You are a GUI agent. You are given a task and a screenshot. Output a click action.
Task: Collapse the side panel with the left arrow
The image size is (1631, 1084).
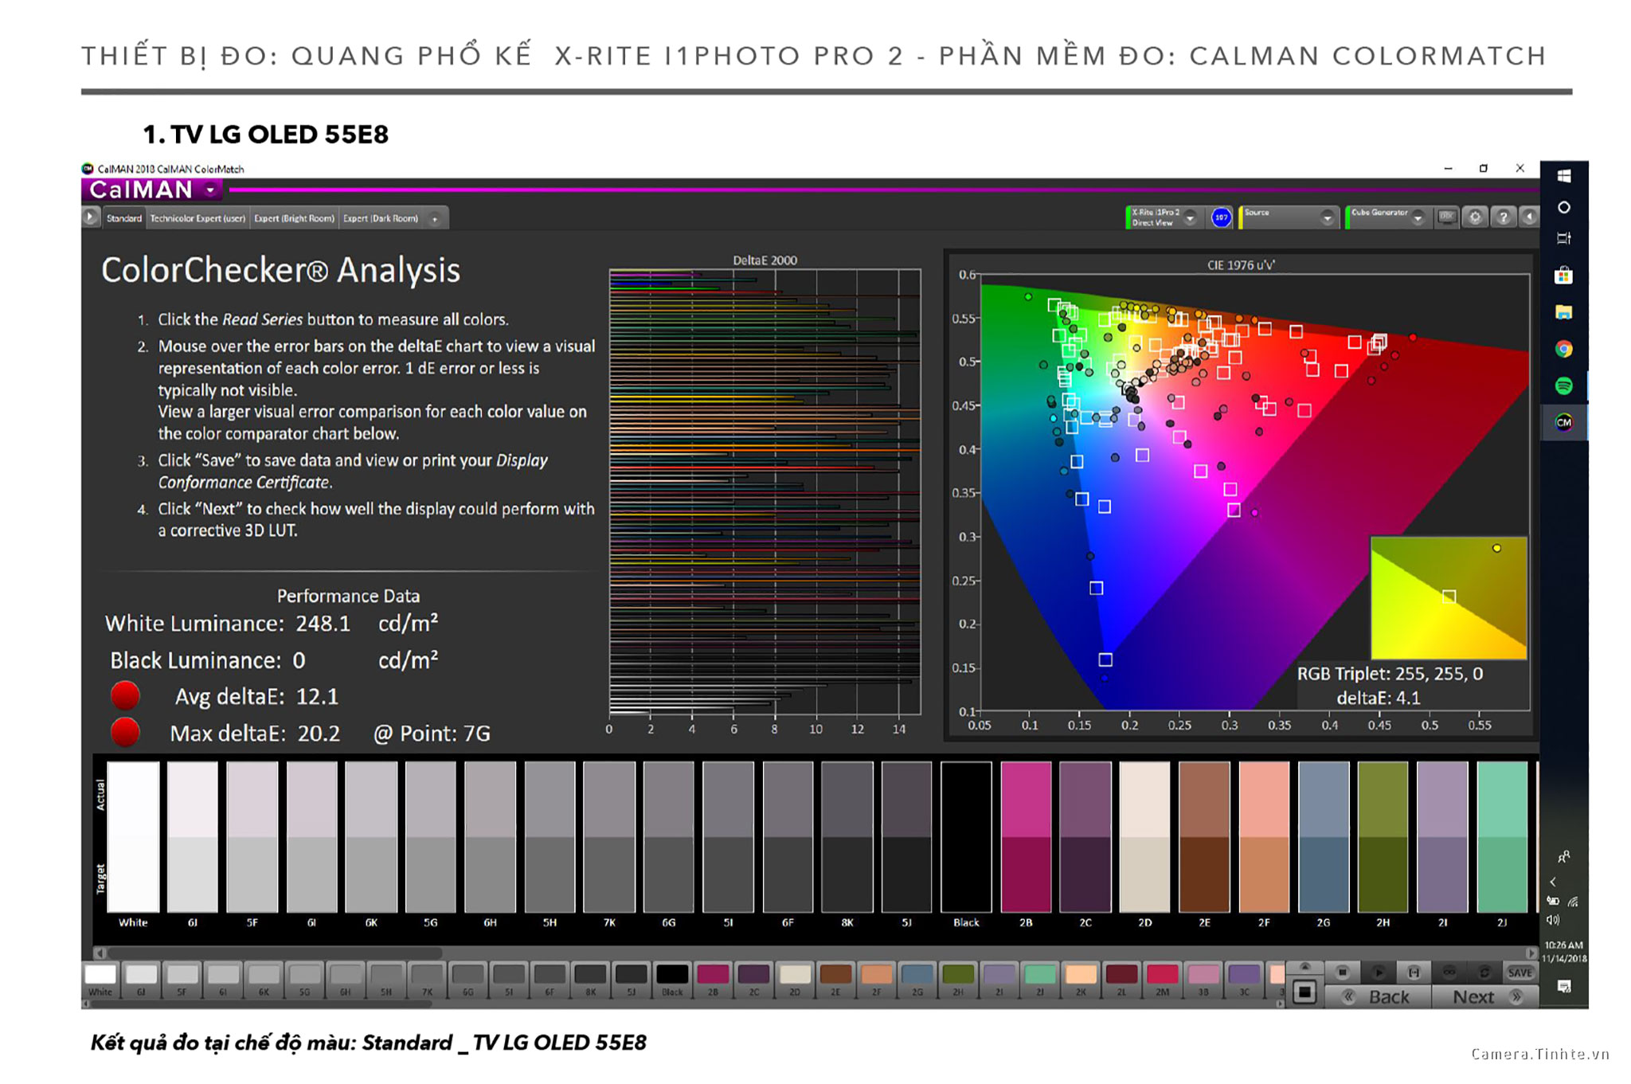click(x=1529, y=217)
